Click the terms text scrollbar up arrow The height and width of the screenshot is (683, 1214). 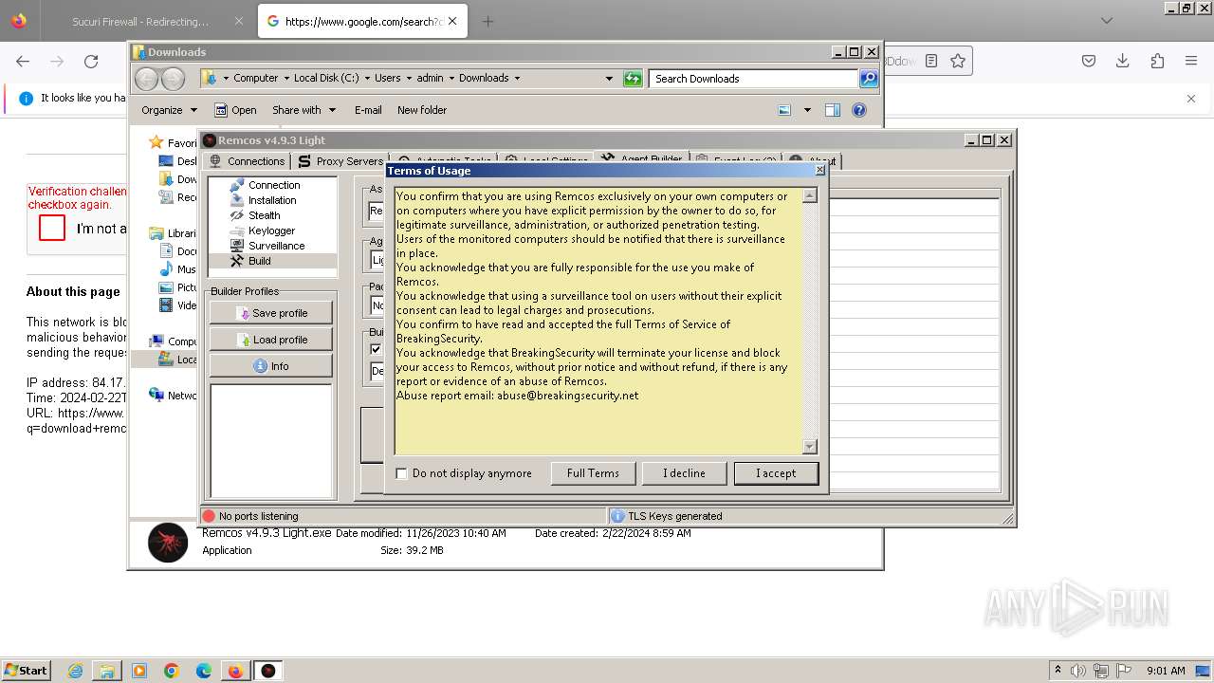coord(809,195)
